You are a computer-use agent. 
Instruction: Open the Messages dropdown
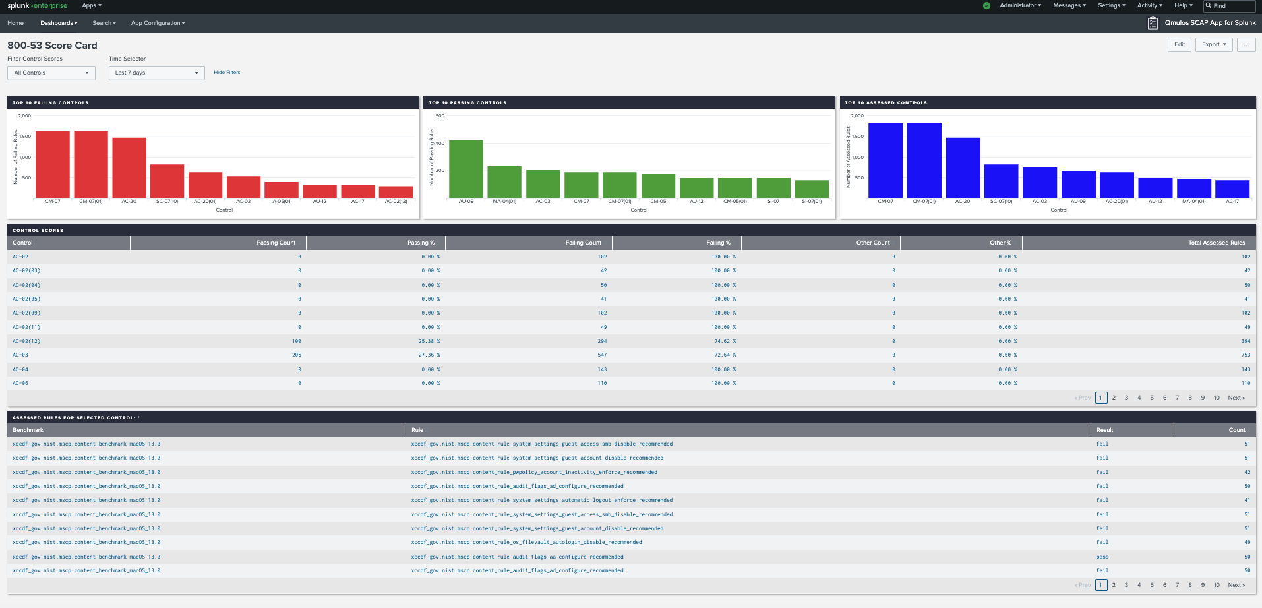(1069, 5)
